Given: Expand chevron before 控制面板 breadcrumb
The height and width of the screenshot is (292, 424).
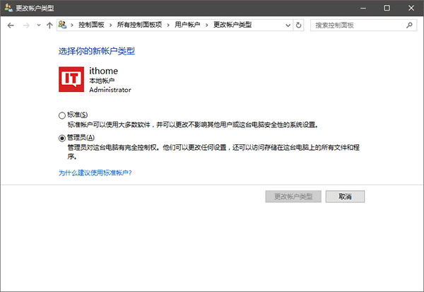Looking at the screenshot, I should pos(72,25).
